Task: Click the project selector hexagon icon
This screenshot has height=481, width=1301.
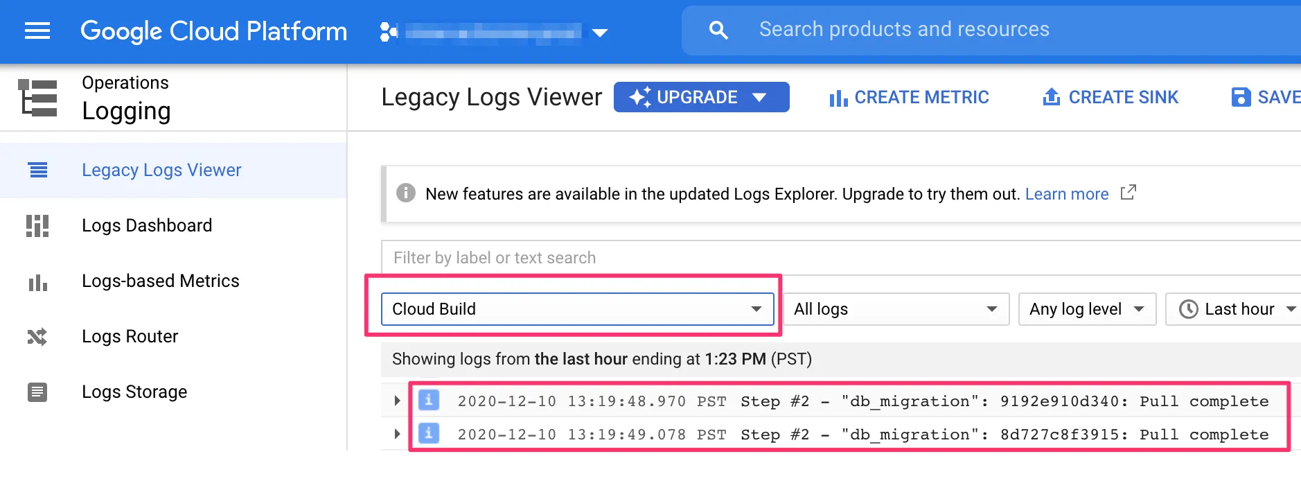Action: pyautogui.click(x=389, y=32)
